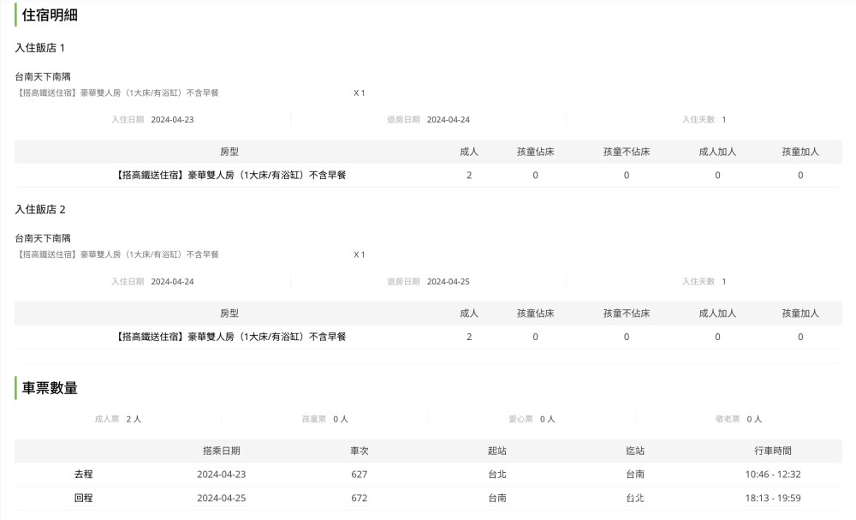Click travel time 10:46 - 12:32
This screenshot has width=856, height=520.
click(772, 474)
